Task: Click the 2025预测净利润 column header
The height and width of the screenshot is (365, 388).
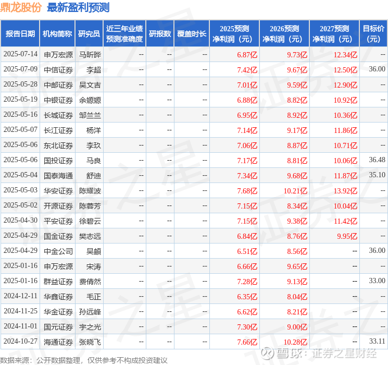Action: [234, 34]
